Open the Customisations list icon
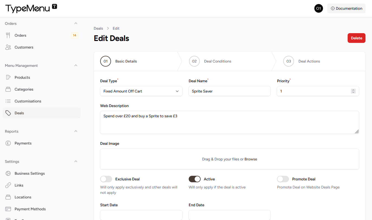 click(9, 101)
